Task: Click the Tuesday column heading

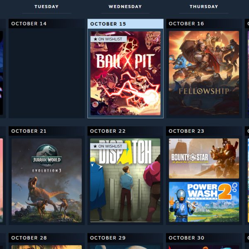Action: pos(46,7)
